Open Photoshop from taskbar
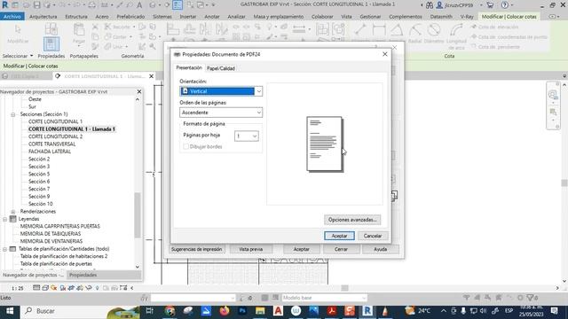The height and width of the screenshot is (319, 568). coord(242,311)
